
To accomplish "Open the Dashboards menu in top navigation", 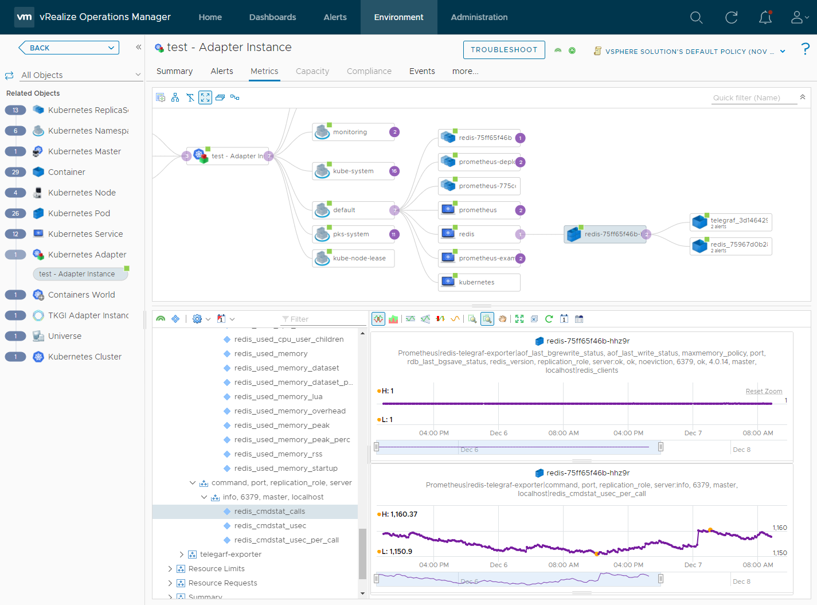I will point(272,17).
